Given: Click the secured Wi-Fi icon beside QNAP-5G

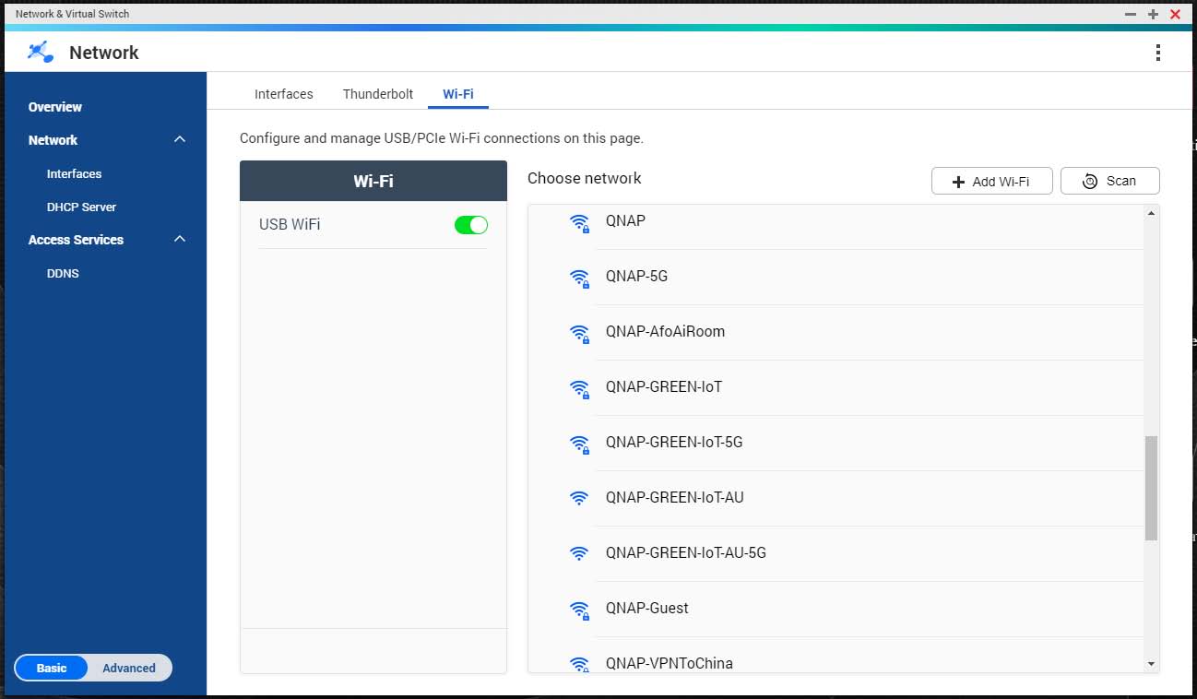Looking at the screenshot, I should (x=579, y=277).
